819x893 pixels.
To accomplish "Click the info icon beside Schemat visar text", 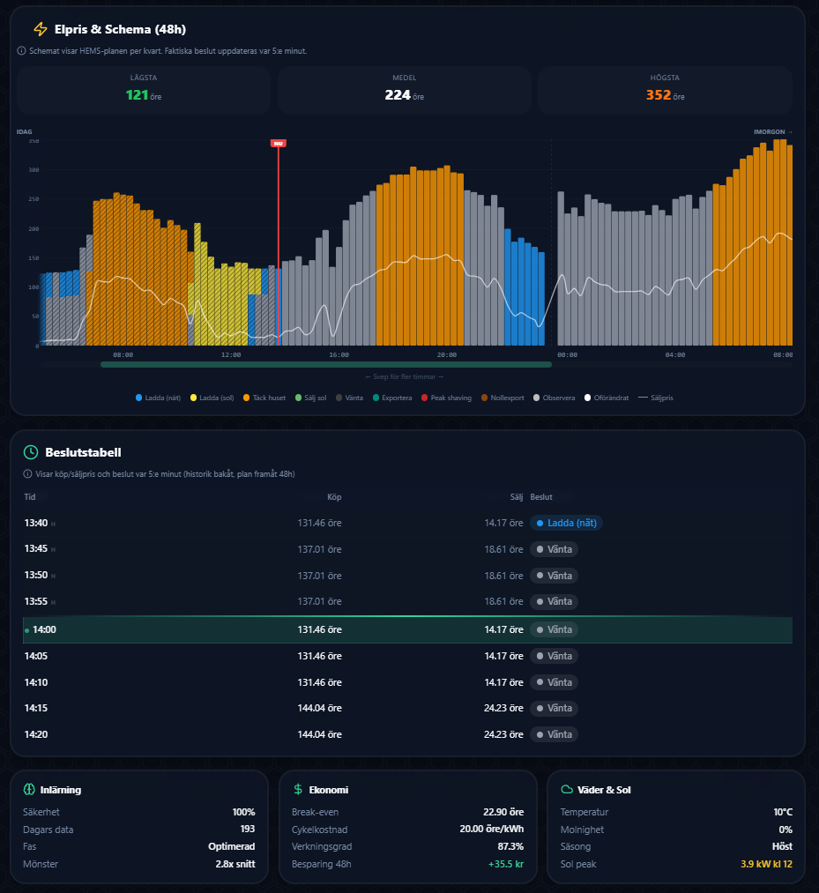I will (22, 50).
